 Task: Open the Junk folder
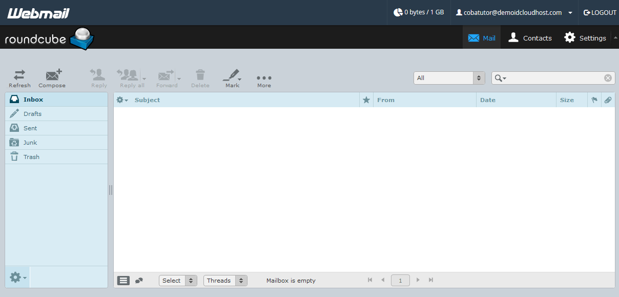coord(31,142)
